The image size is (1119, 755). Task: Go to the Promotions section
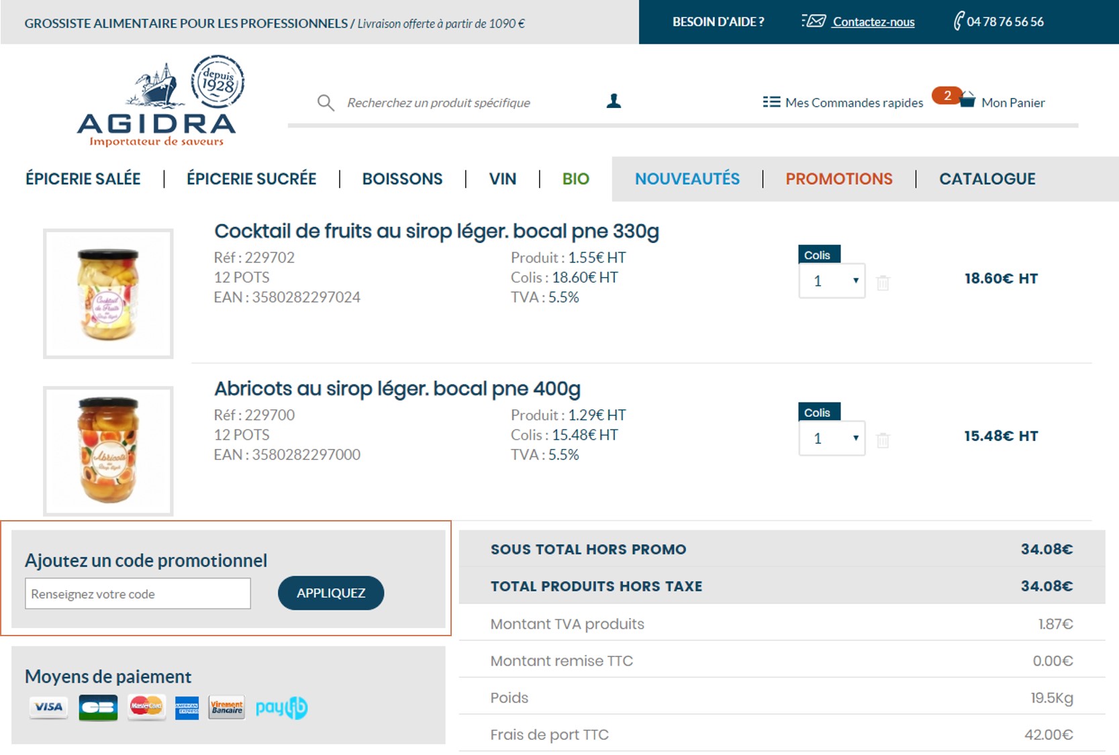[838, 179]
